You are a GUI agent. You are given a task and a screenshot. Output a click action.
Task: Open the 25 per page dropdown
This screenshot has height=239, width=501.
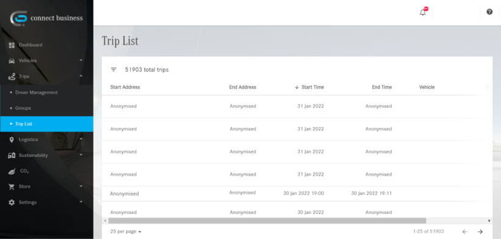click(x=126, y=232)
